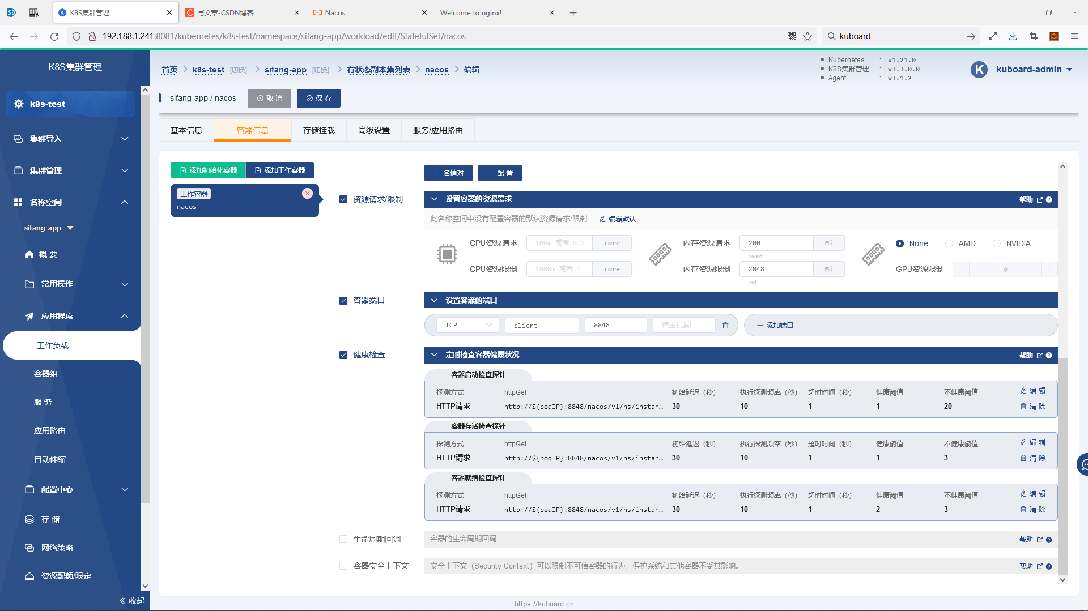Click the browser back arrow
This screenshot has width=1088, height=611.
[x=14, y=36]
